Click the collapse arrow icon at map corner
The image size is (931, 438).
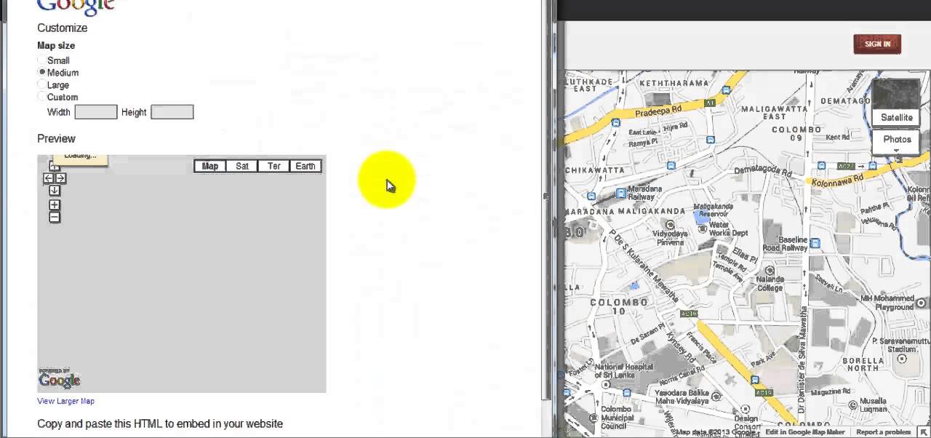[923, 432]
